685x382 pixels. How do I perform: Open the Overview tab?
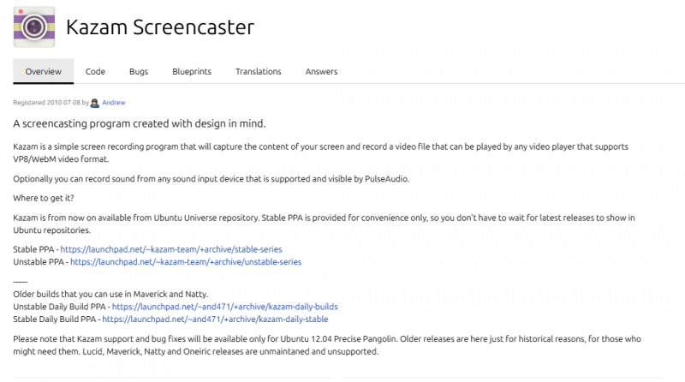click(43, 72)
